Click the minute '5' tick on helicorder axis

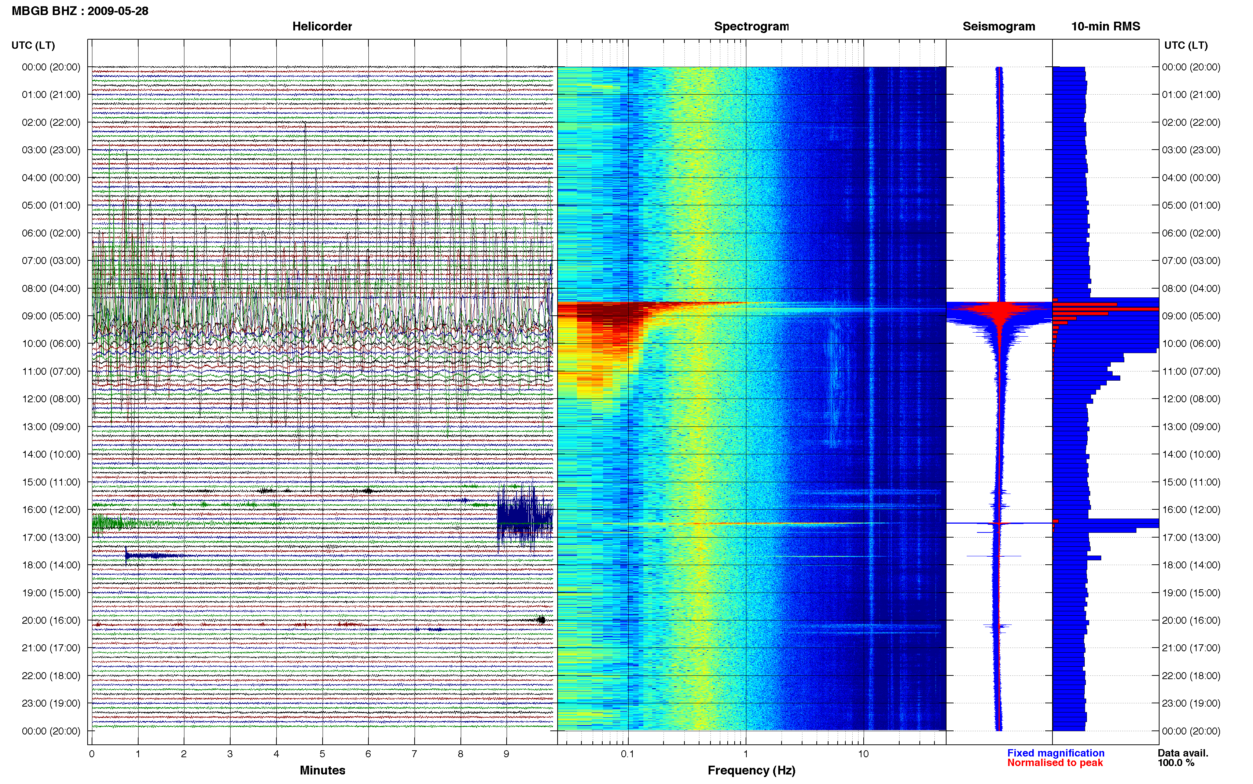click(322, 754)
